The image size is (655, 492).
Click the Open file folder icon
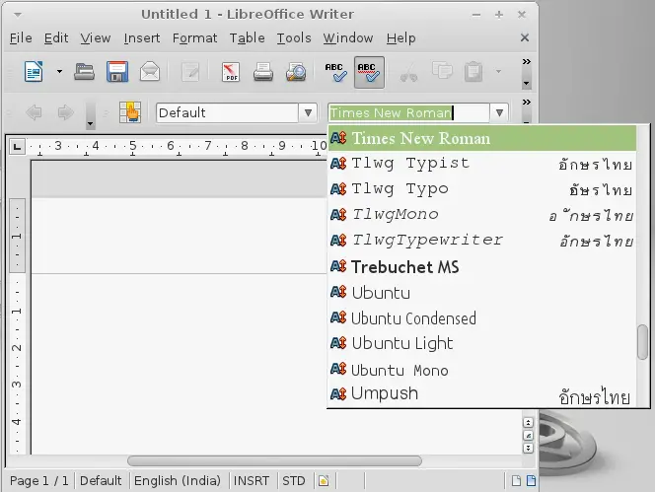click(x=84, y=72)
